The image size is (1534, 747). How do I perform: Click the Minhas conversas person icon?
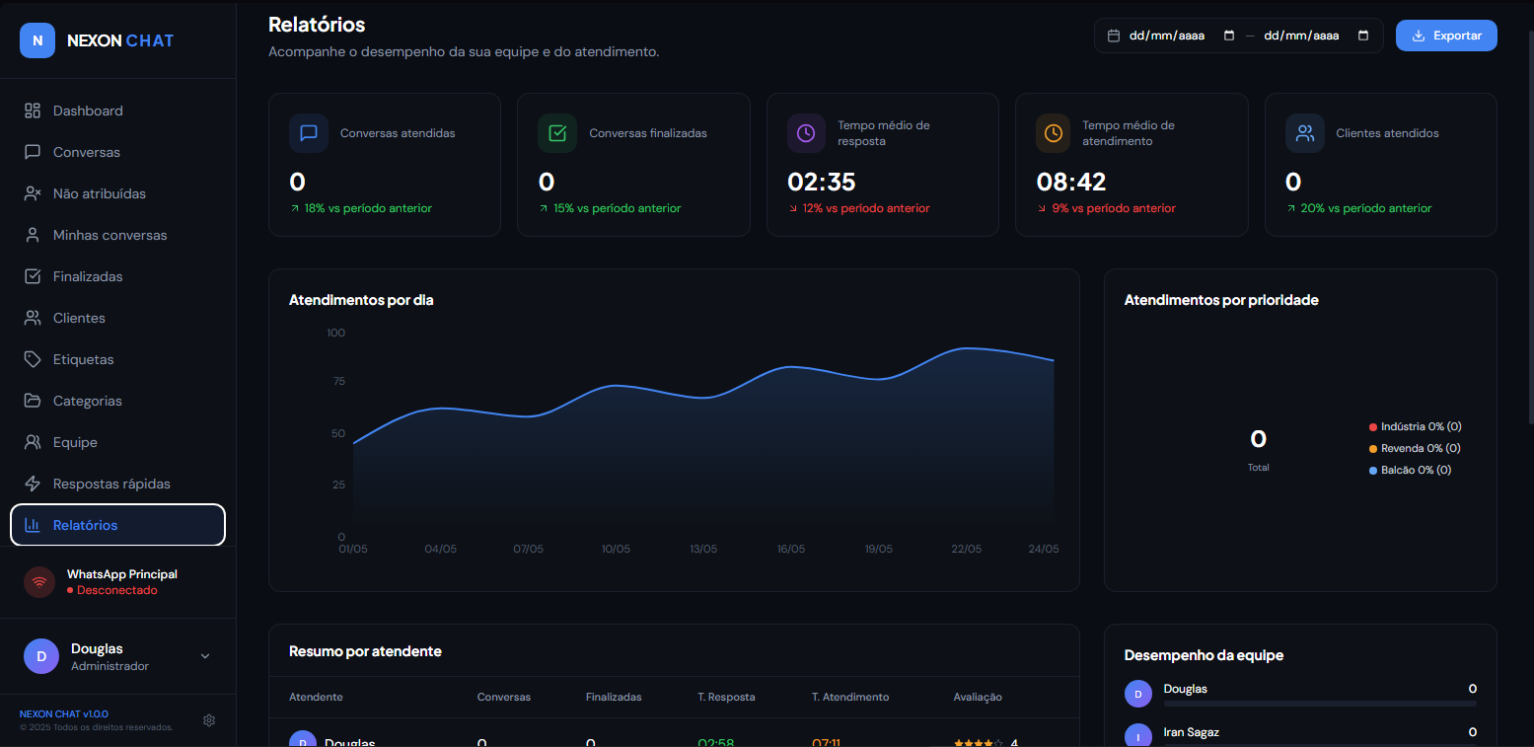pos(33,235)
